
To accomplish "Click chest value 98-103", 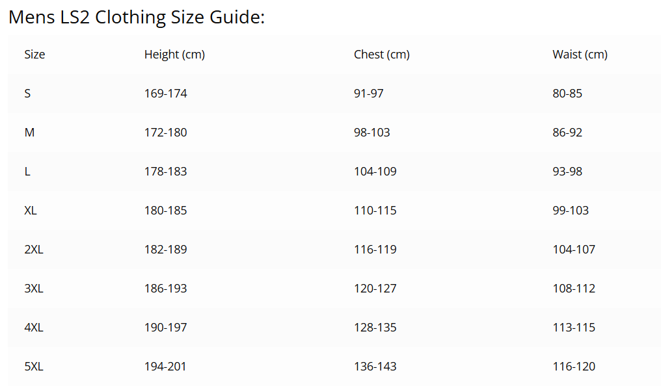I will click(371, 133).
